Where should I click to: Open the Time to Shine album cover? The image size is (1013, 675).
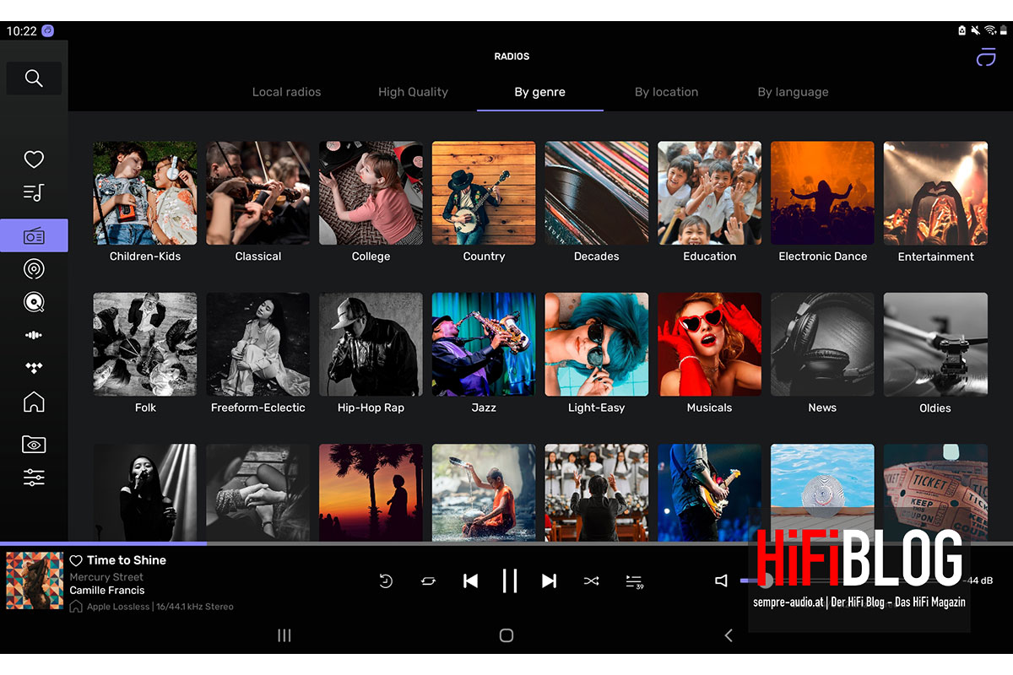pos(35,580)
